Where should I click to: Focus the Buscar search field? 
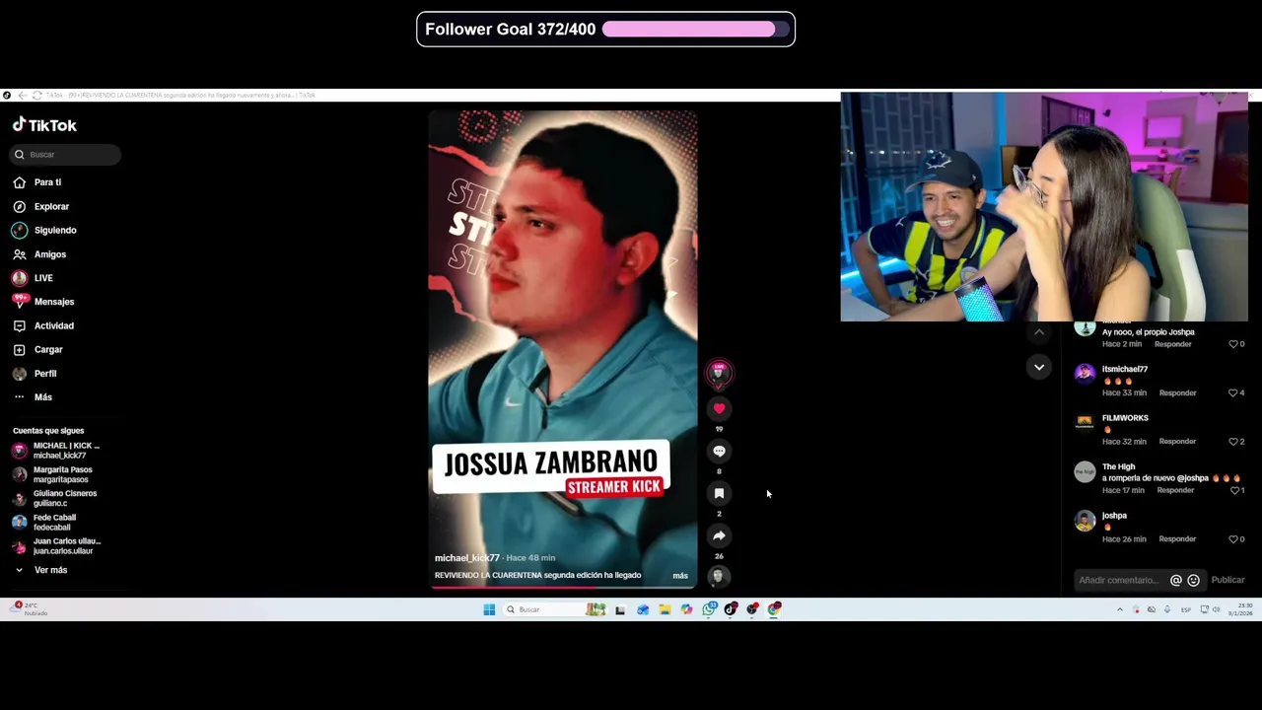tap(66, 154)
